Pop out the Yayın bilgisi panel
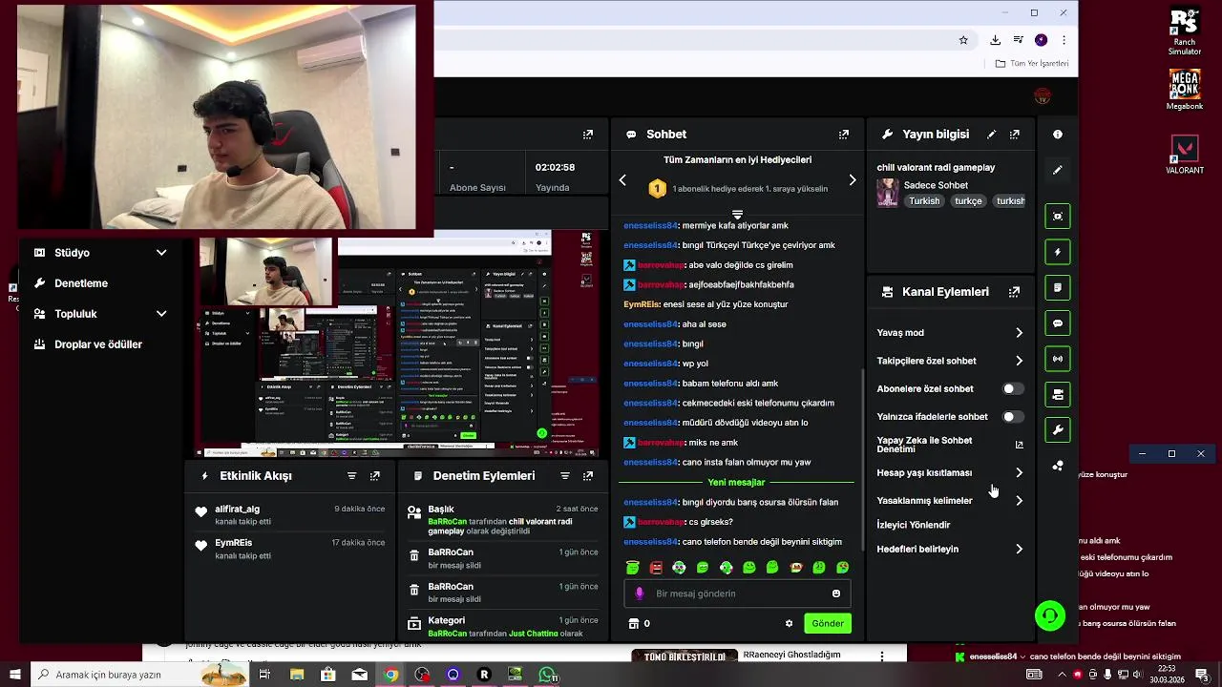Viewport: 1222px width, 687px height. (x=1015, y=135)
